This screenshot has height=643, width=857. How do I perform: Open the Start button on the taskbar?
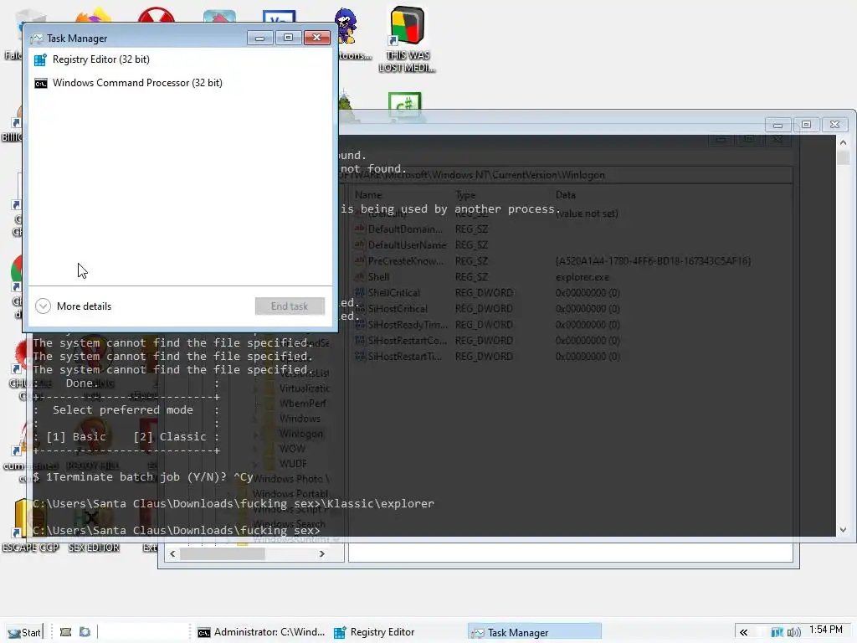coord(24,632)
